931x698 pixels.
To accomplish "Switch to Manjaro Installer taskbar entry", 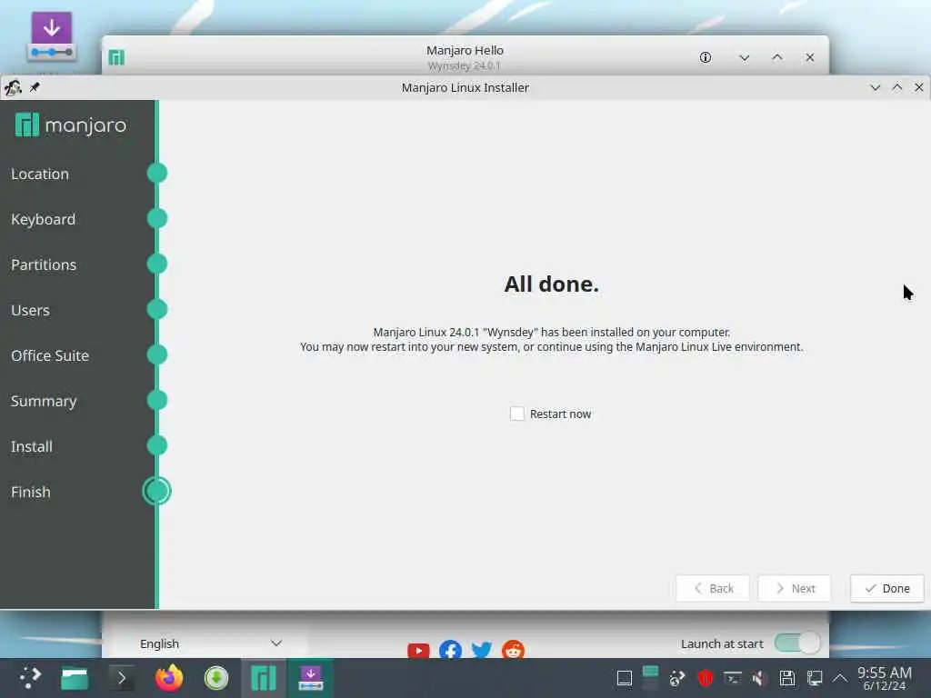I will coord(311,678).
